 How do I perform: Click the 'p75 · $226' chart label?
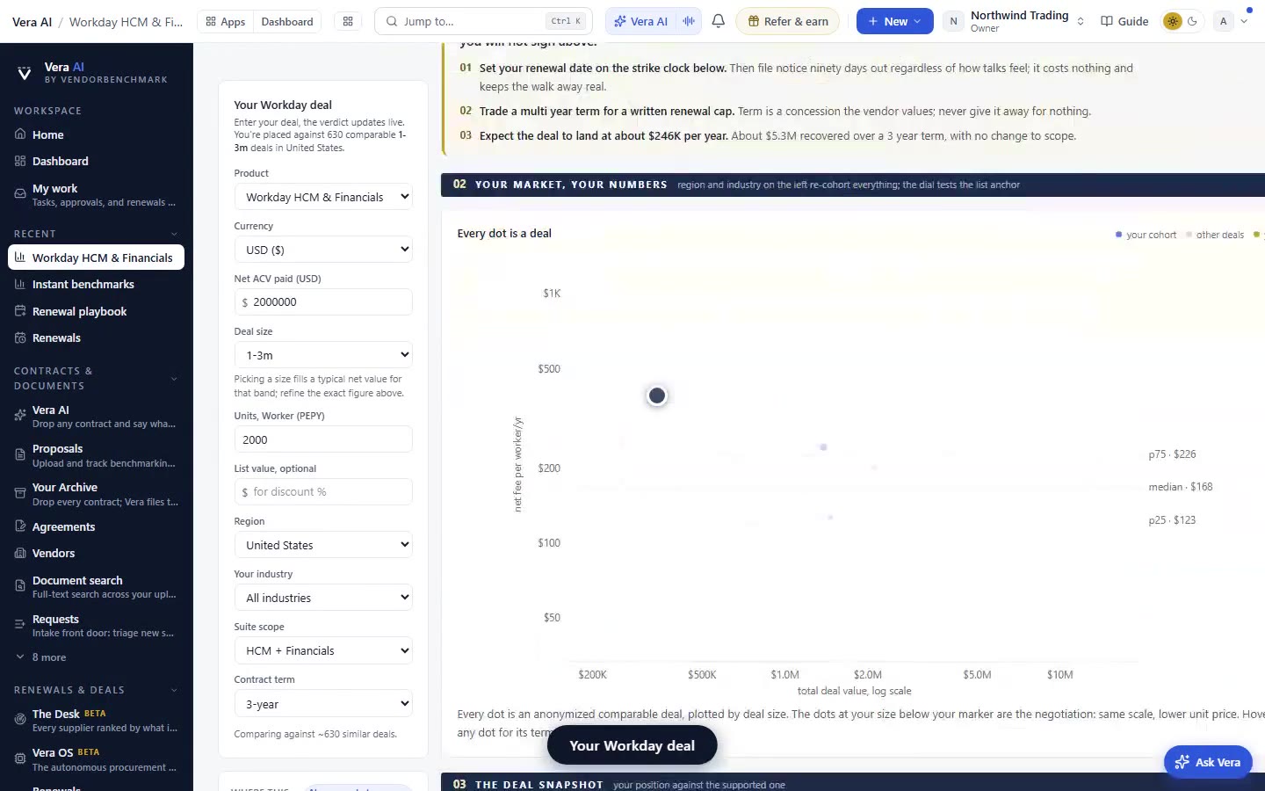click(1172, 454)
